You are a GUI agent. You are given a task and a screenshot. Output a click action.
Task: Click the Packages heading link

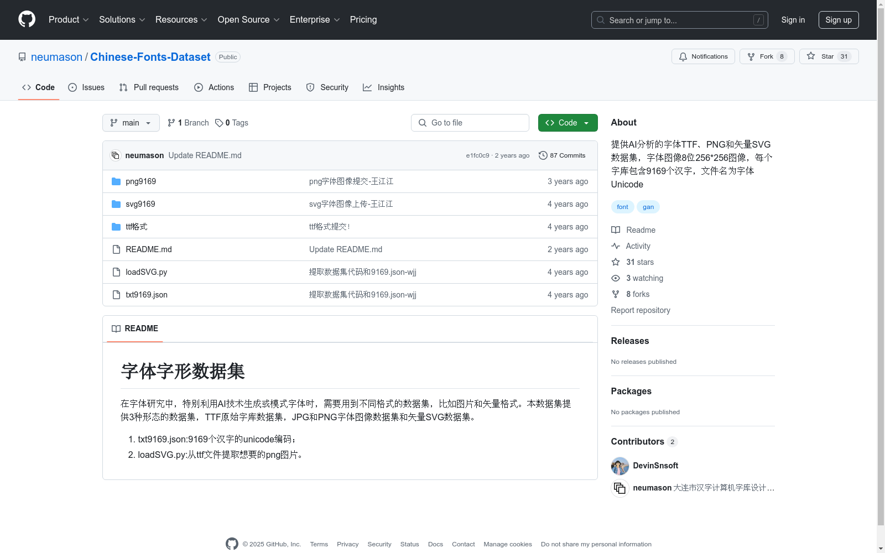point(631,392)
